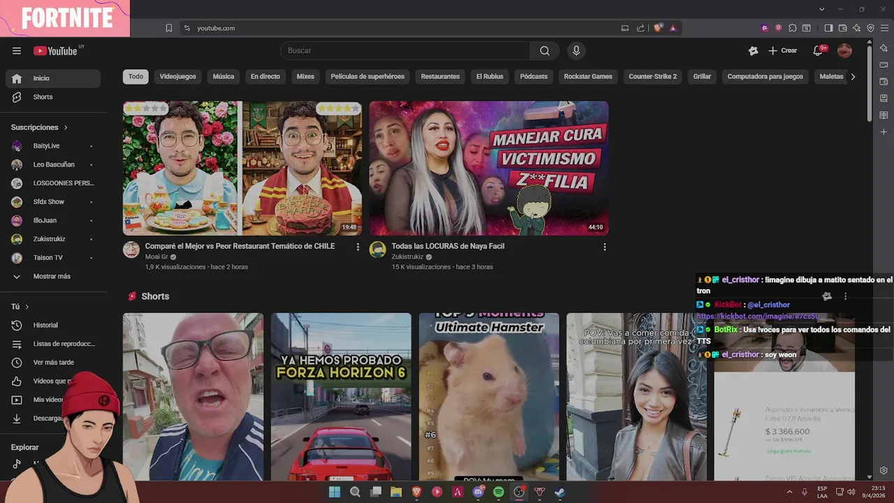Open the Leo AI sidebar icon
Image resolution: width=894 pixels, height=503 pixels.
884,48
